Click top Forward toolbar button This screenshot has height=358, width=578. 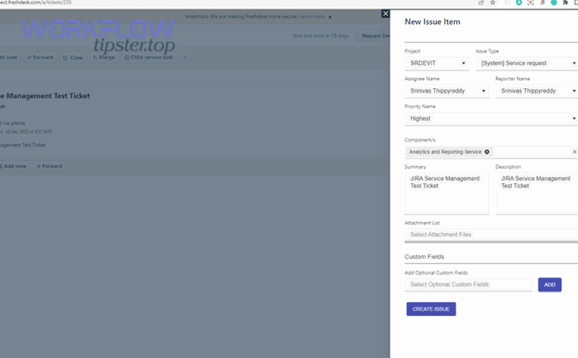pos(40,58)
